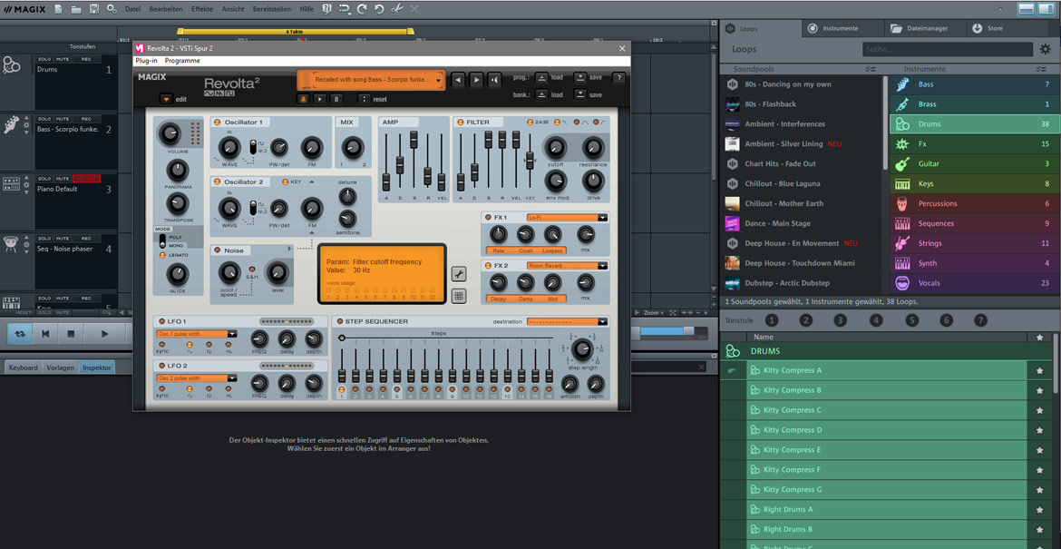
Task: Switch to the Dateimanager tab
Action: (x=927, y=28)
